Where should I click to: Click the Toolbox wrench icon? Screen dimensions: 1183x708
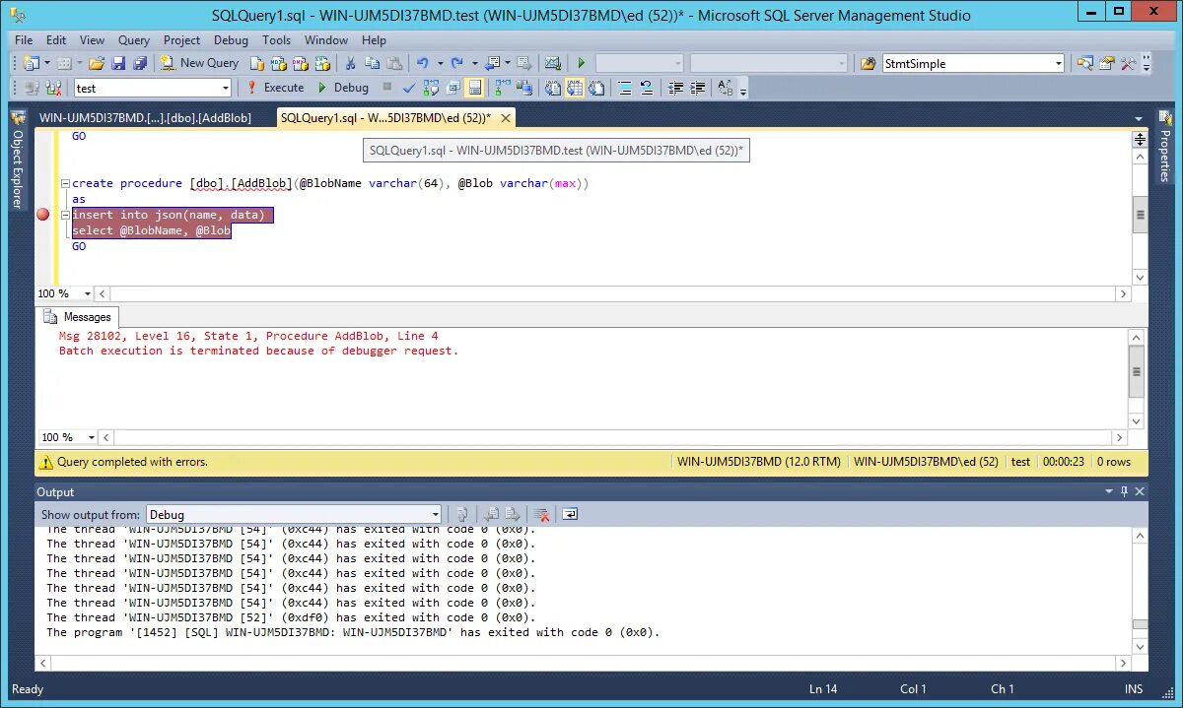[1128, 63]
